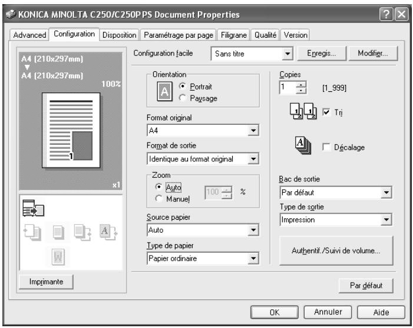The width and height of the screenshot is (413, 328).
Task: Click the portrait orientation letter A icon
Action: point(164,91)
